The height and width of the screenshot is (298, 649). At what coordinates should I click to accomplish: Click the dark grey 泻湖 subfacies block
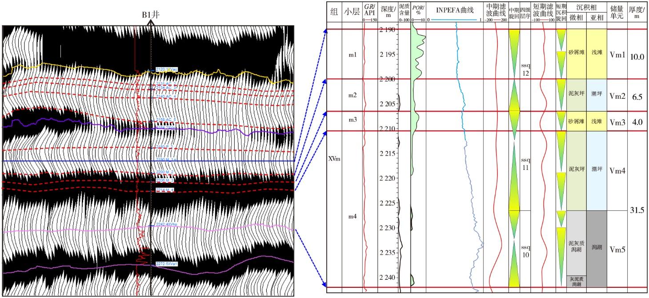[x=597, y=248]
